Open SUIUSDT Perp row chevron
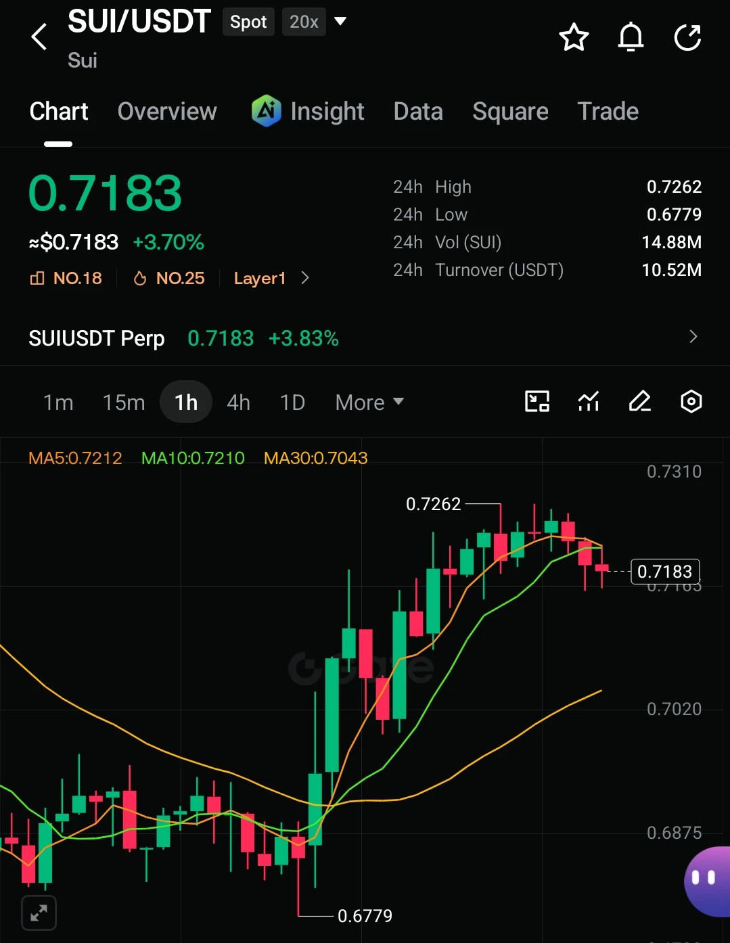The height and width of the screenshot is (943, 730). [x=693, y=337]
